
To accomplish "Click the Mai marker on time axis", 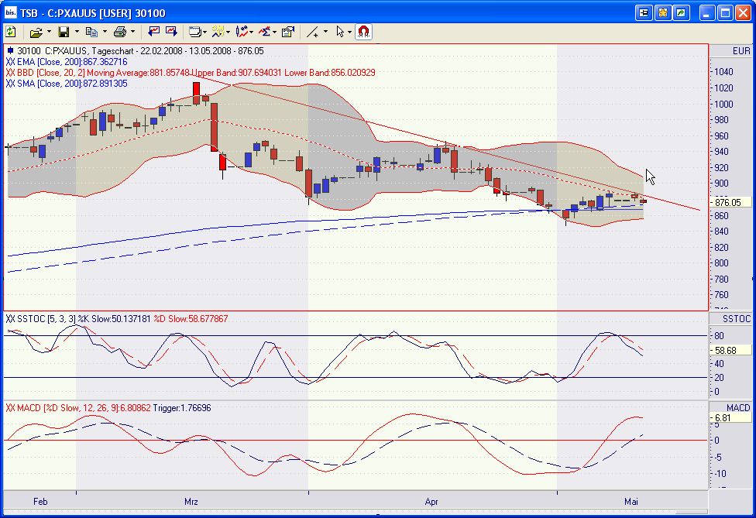I will [x=631, y=502].
